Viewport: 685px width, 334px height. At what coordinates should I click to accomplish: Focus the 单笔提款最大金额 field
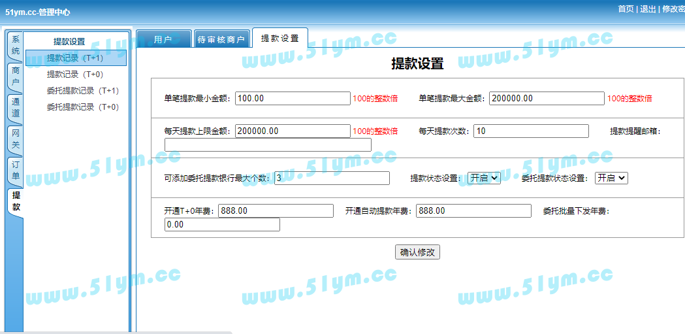pyautogui.click(x=547, y=98)
